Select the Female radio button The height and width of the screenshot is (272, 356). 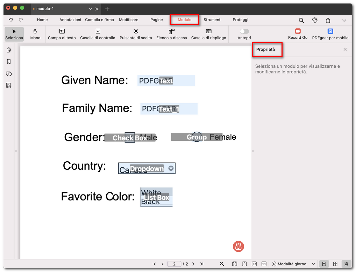197,137
